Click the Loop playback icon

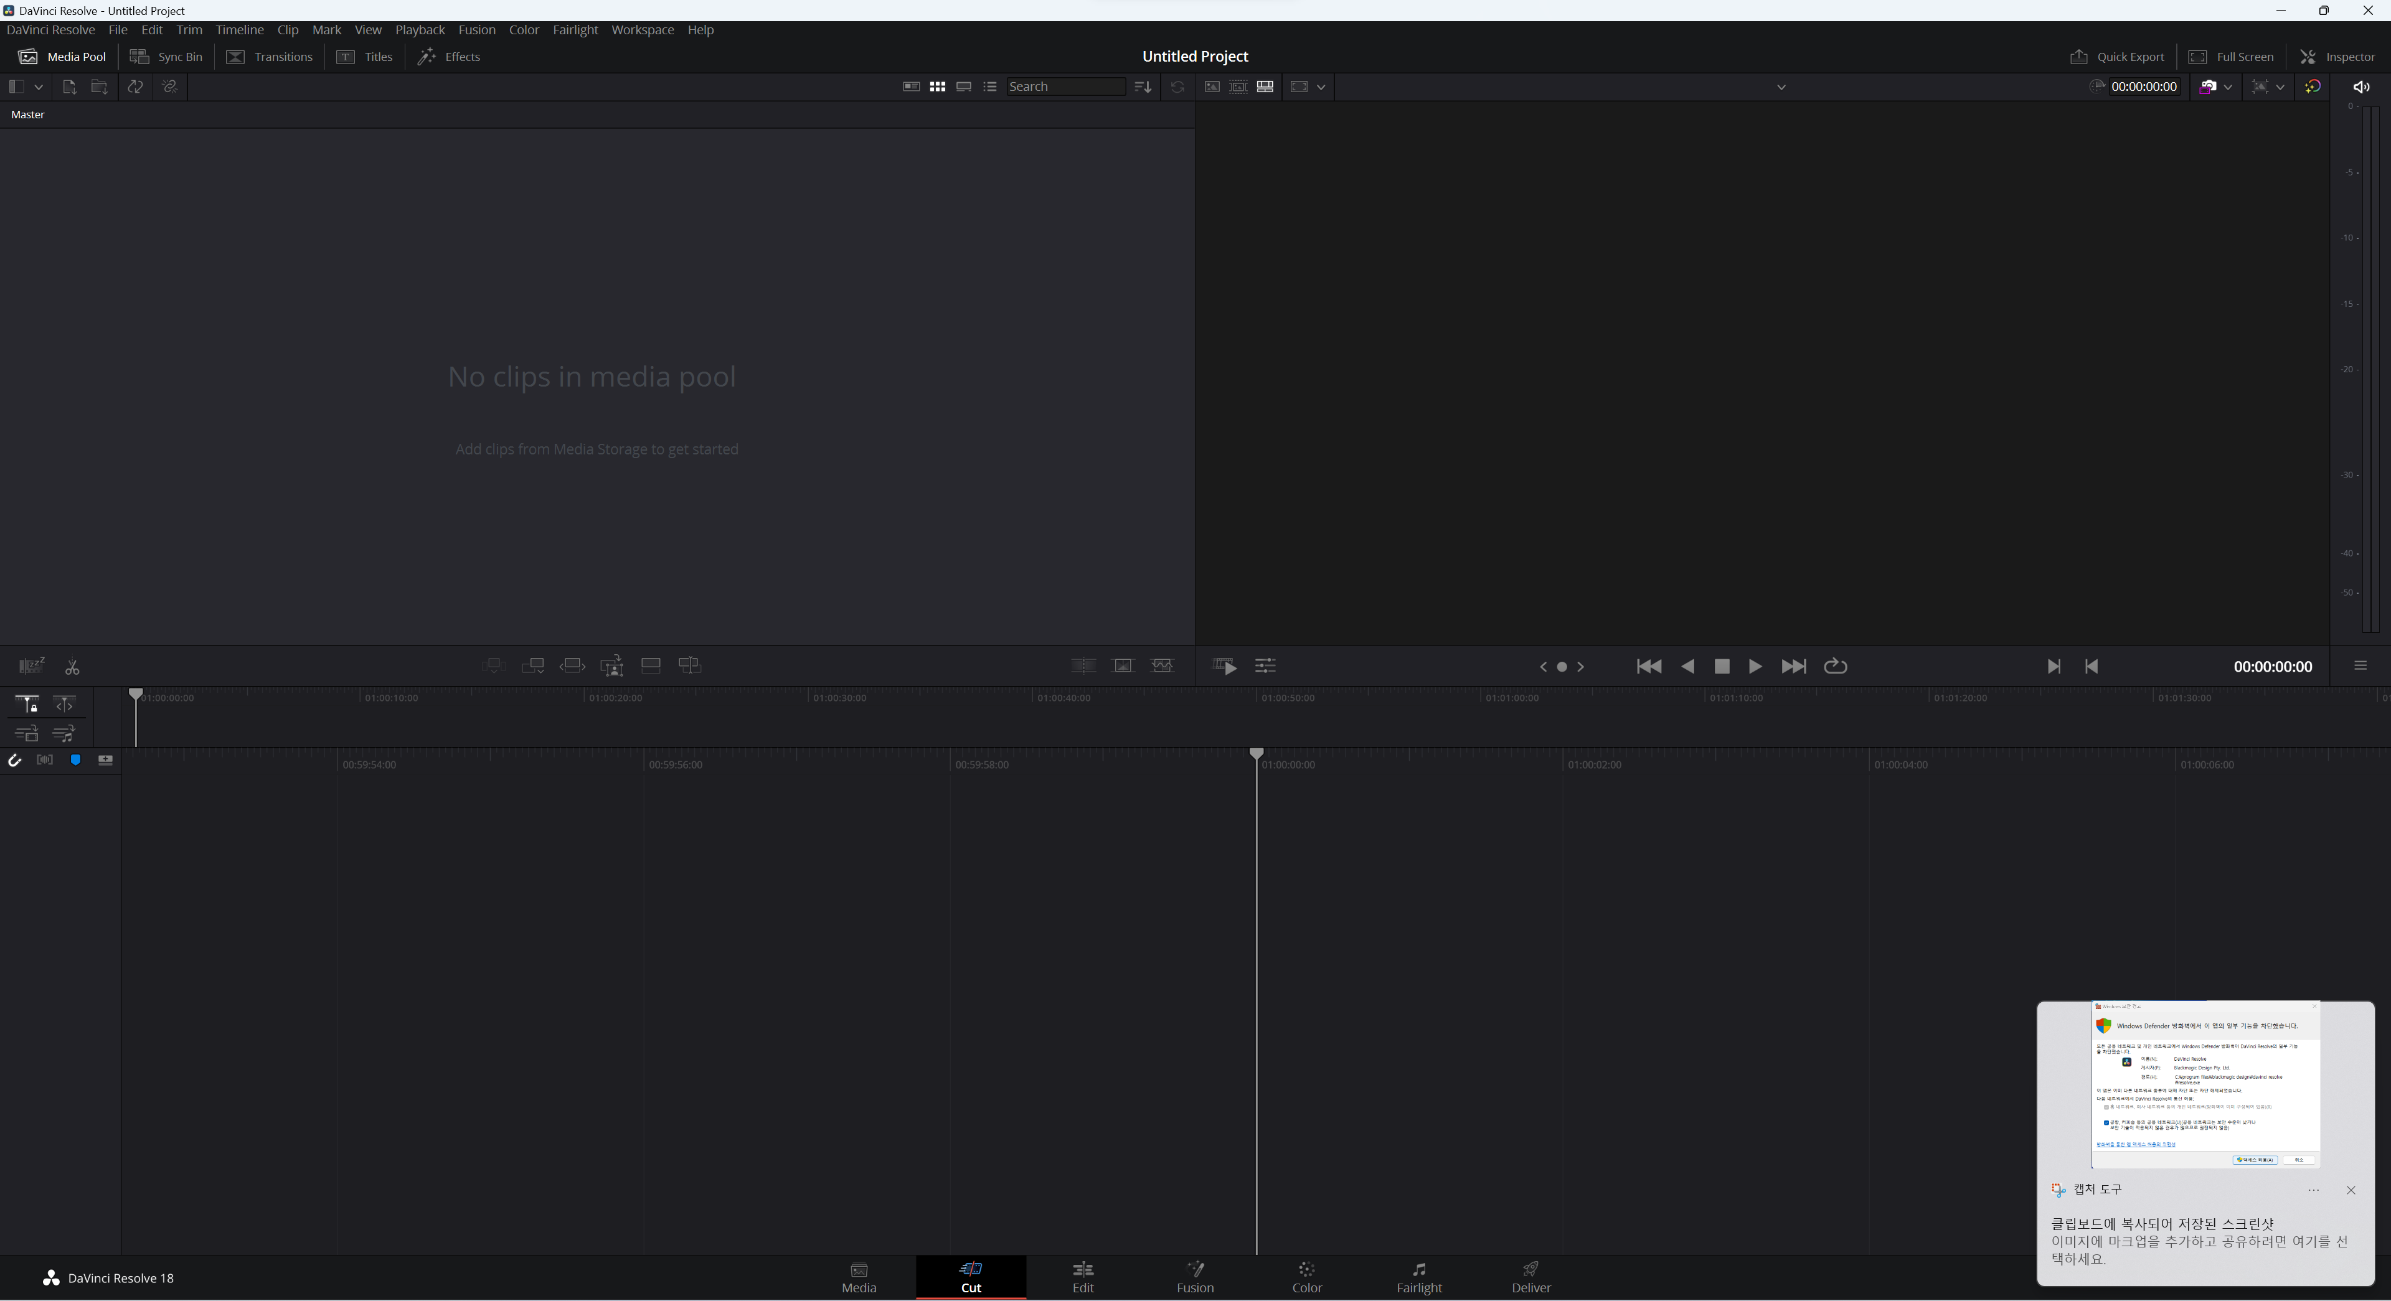[x=1835, y=666]
